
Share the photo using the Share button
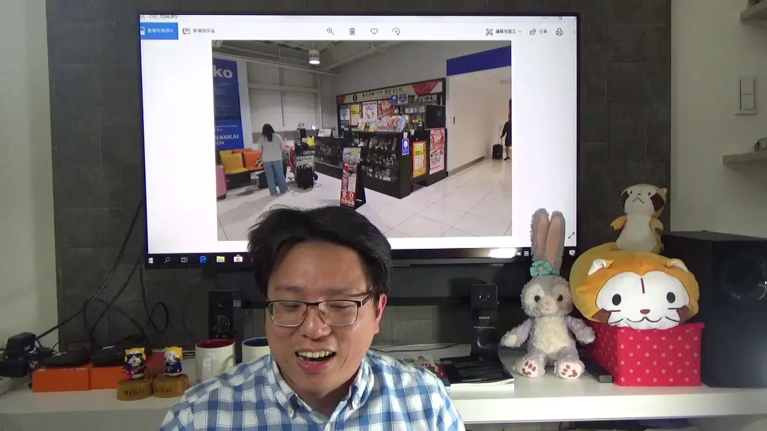[x=538, y=32]
